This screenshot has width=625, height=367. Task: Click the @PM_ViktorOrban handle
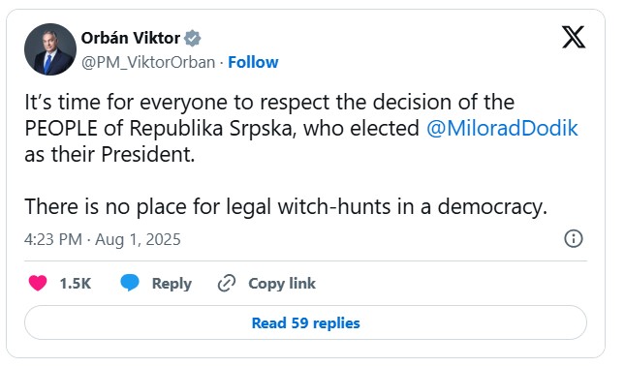pyautogui.click(x=148, y=63)
